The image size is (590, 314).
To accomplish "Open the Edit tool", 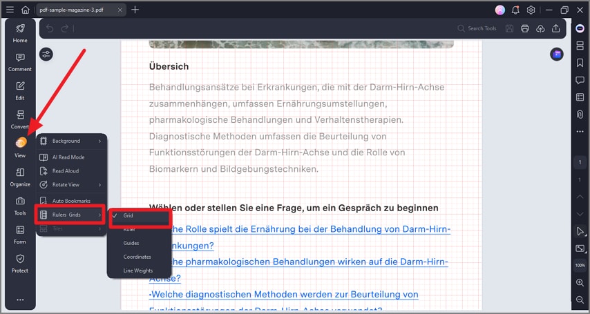I will [20, 91].
